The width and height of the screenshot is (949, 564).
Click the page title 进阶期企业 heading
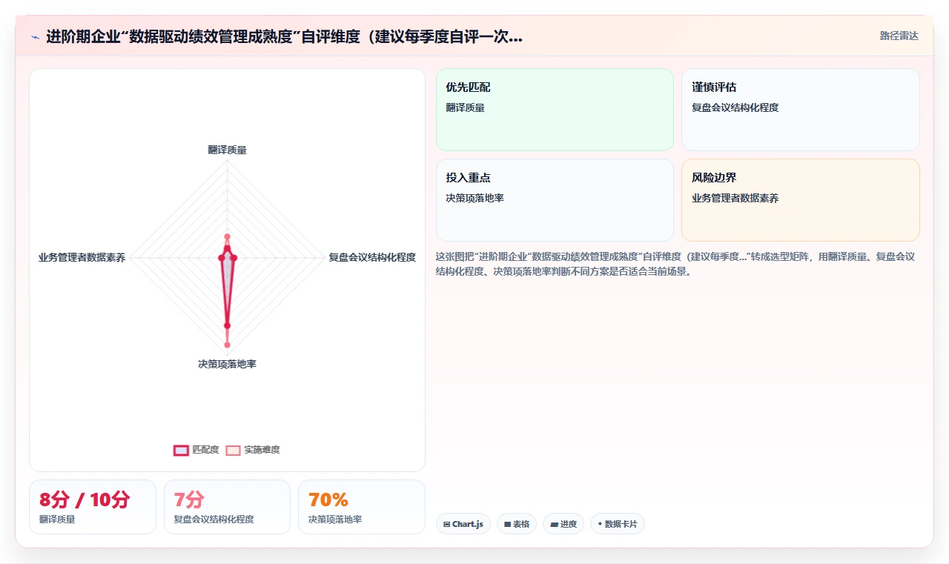tap(284, 36)
